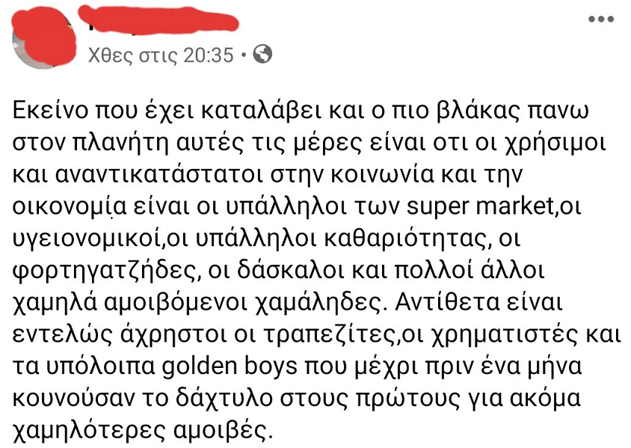Click the last line χαμηλότερες αμοιβές
The image size is (631, 448).
(x=143, y=430)
